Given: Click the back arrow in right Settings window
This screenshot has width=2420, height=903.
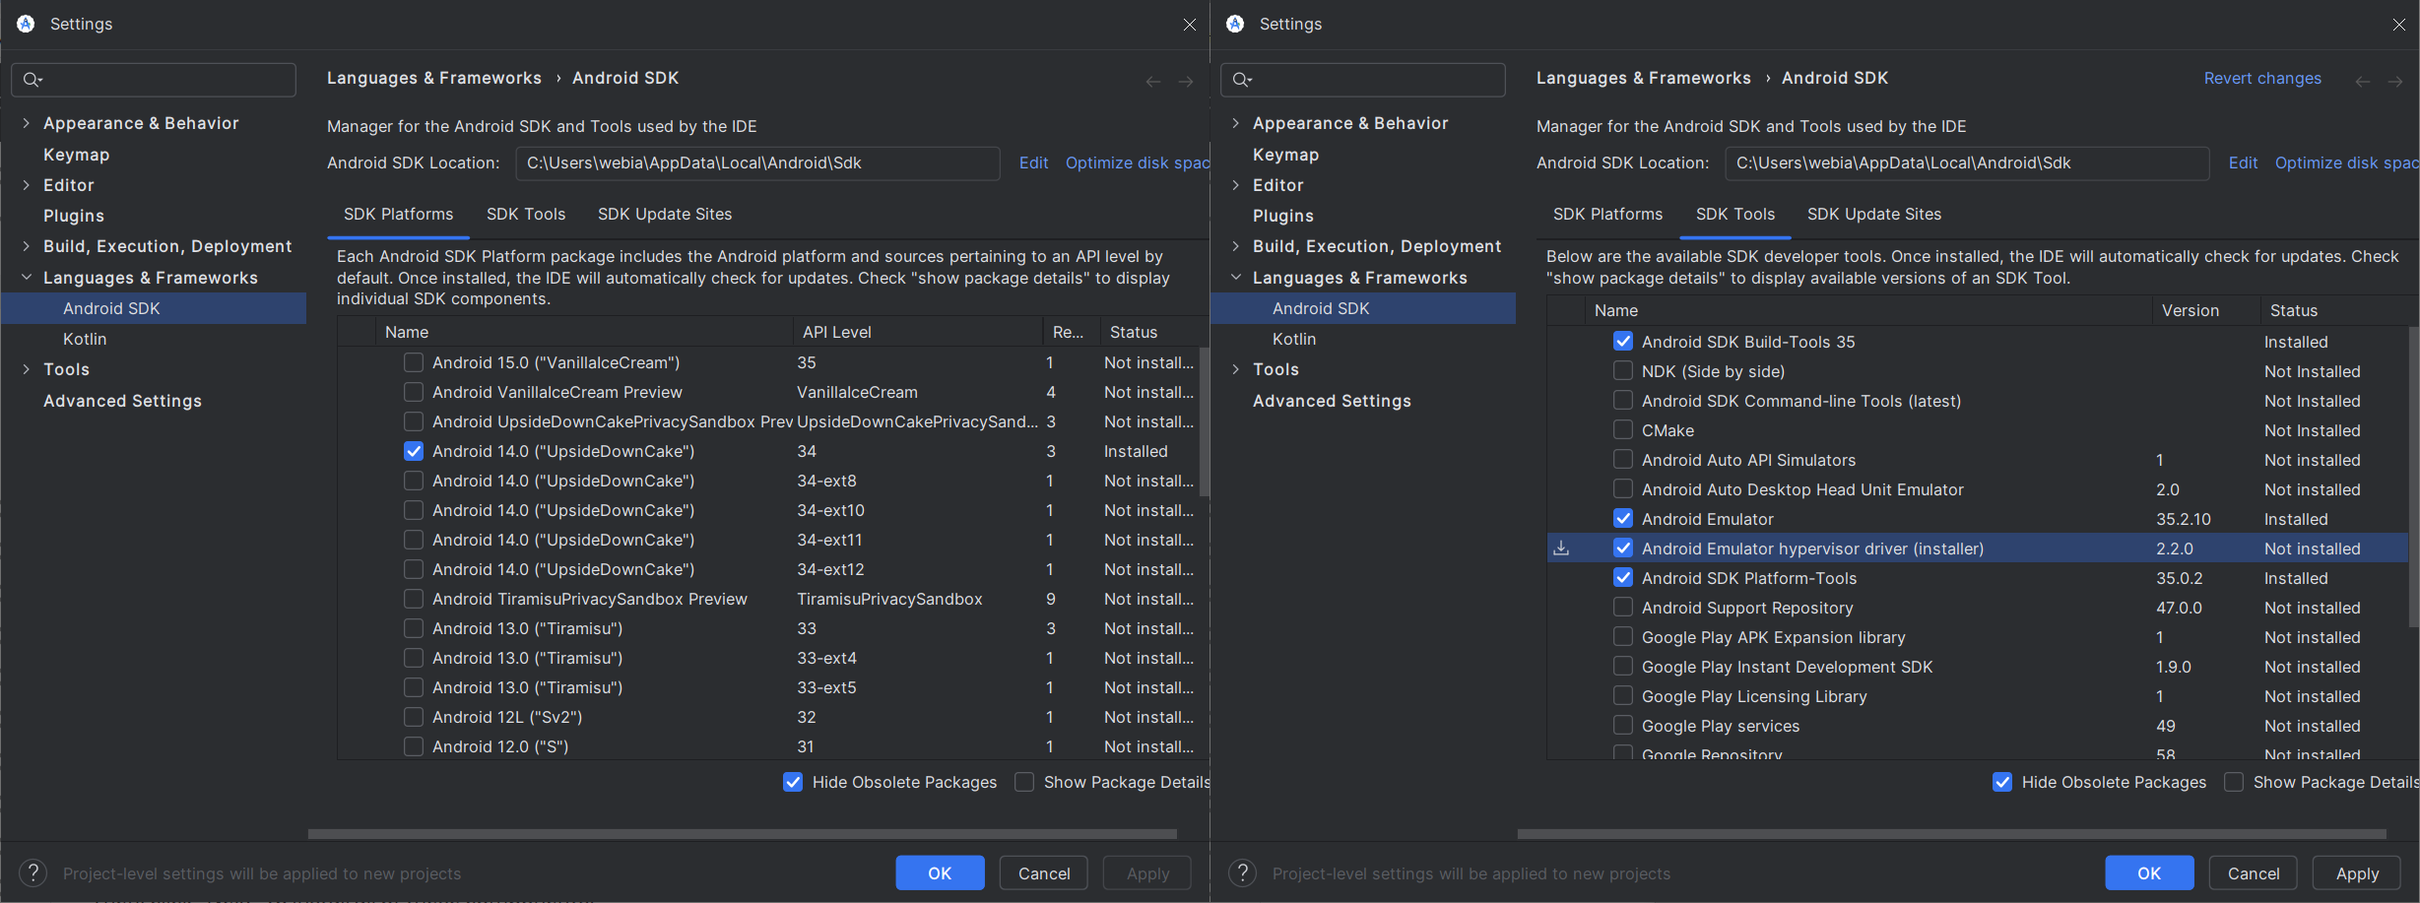Looking at the screenshot, I should coord(2363,82).
